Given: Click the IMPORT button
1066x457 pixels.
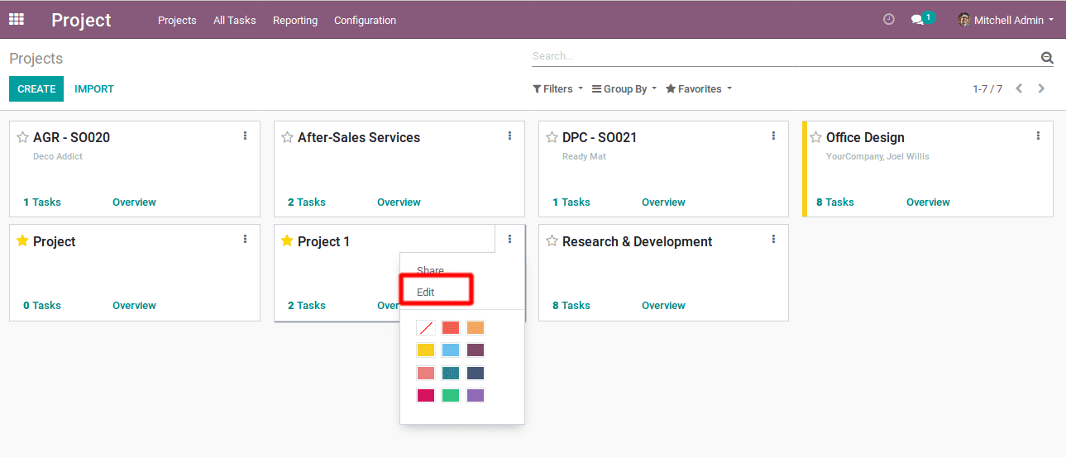Looking at the screenshot, I should click(94, 88).
